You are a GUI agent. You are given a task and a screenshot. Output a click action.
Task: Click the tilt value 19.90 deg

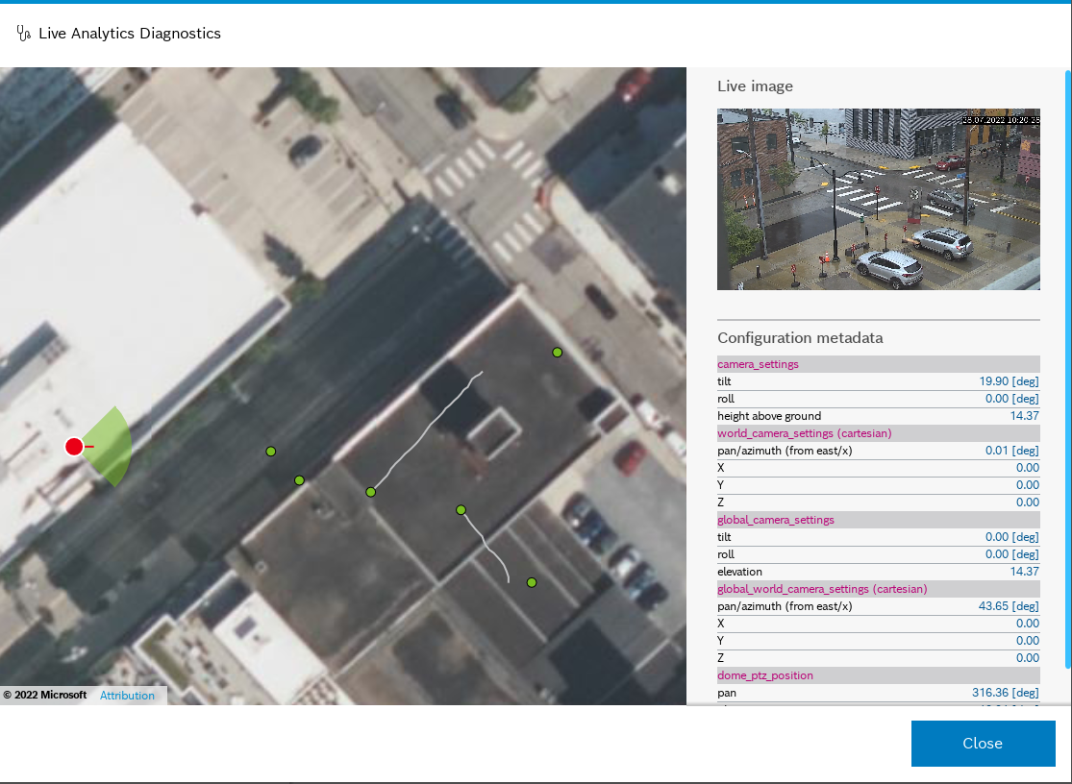[x=1009, y=381]
